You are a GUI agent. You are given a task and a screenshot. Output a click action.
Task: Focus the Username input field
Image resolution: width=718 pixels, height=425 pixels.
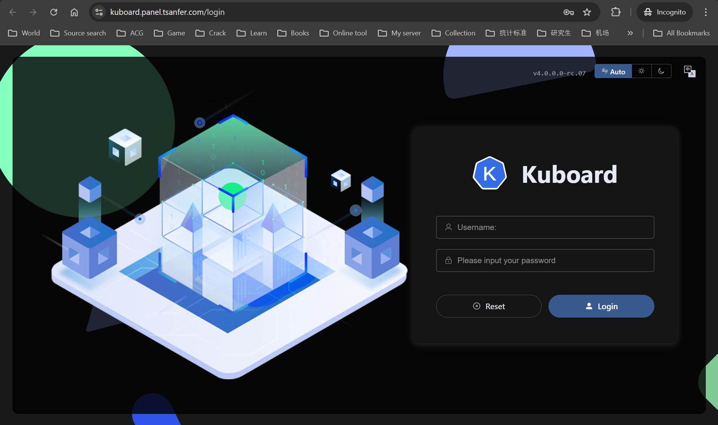[x=545, y=227]
